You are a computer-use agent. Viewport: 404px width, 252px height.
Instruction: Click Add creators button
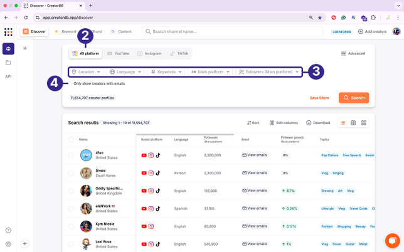tap(372, 31)
